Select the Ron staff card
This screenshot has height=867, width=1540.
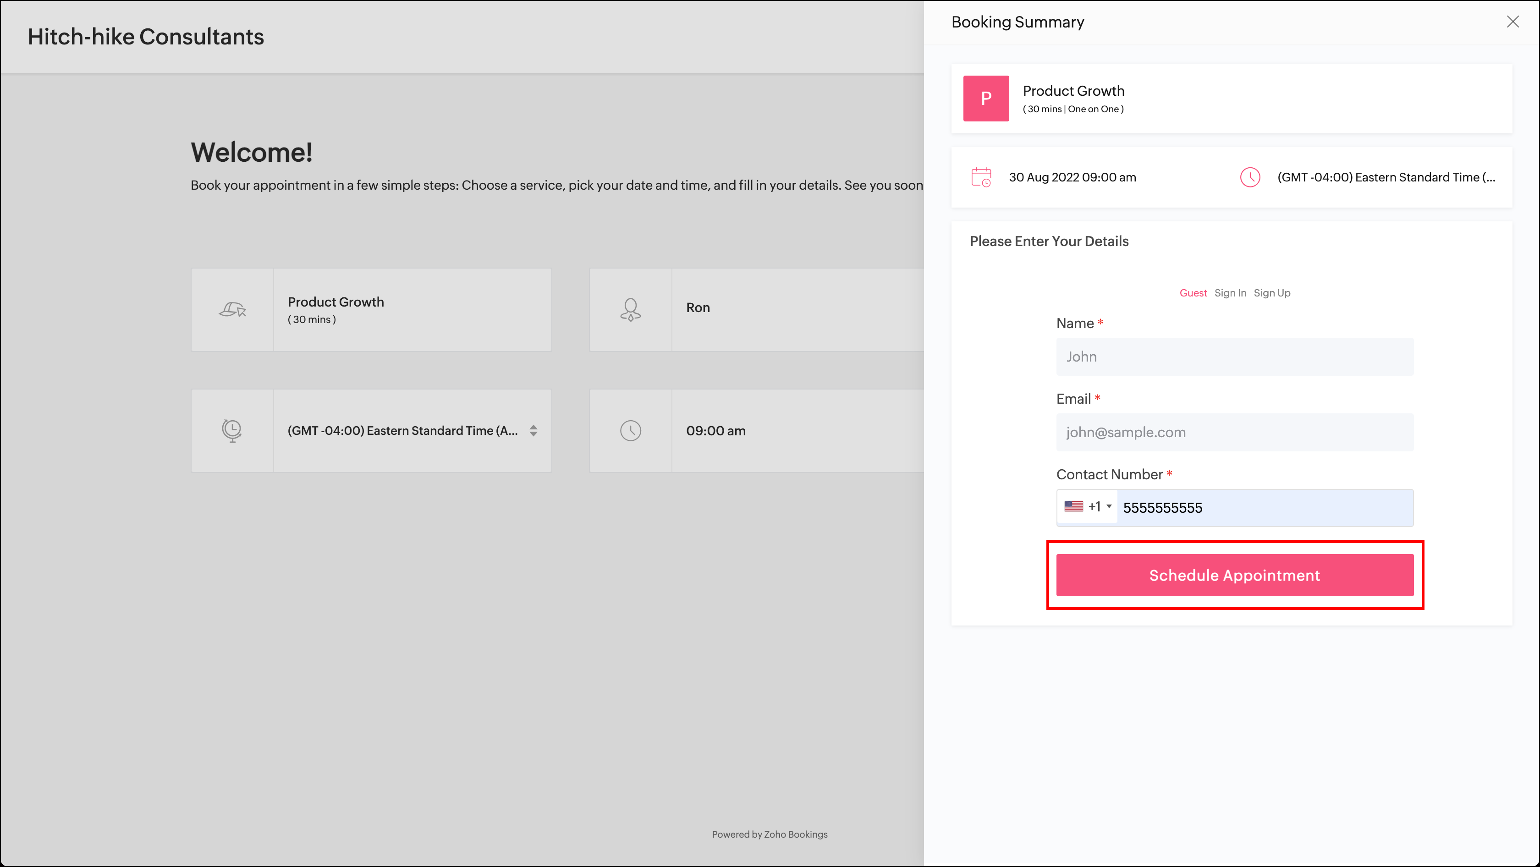756,309
